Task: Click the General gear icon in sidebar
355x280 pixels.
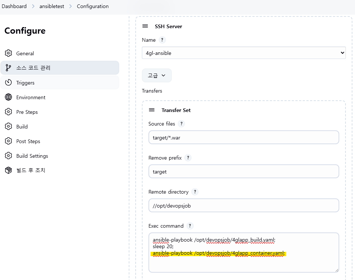Action: [x=8, y=53]
